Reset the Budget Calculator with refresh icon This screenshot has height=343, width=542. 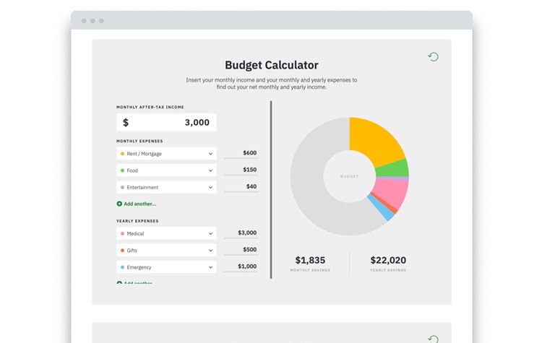[x=433, y=56]
